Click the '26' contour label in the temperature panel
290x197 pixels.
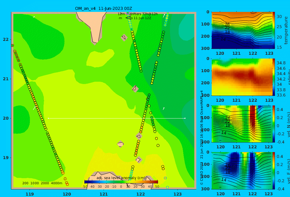coord(227,24)
